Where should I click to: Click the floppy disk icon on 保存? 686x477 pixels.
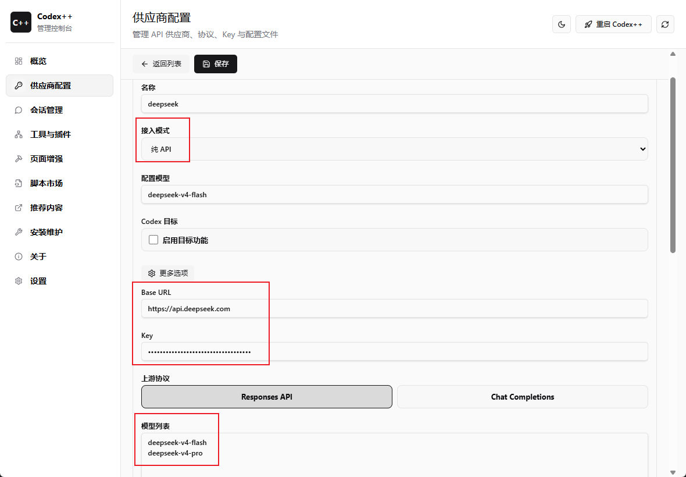tap(206, 64)
